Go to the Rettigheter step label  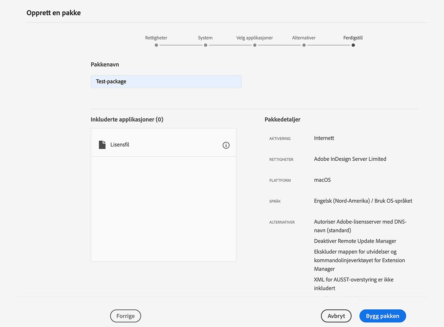coord(156,38)
